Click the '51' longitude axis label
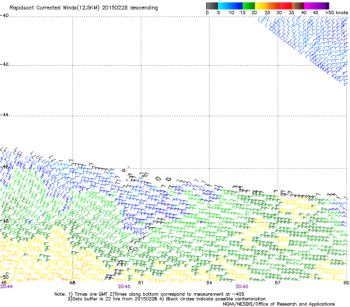Image resolution: width=350 pixels, height=307 pixels. coord(140,283)
